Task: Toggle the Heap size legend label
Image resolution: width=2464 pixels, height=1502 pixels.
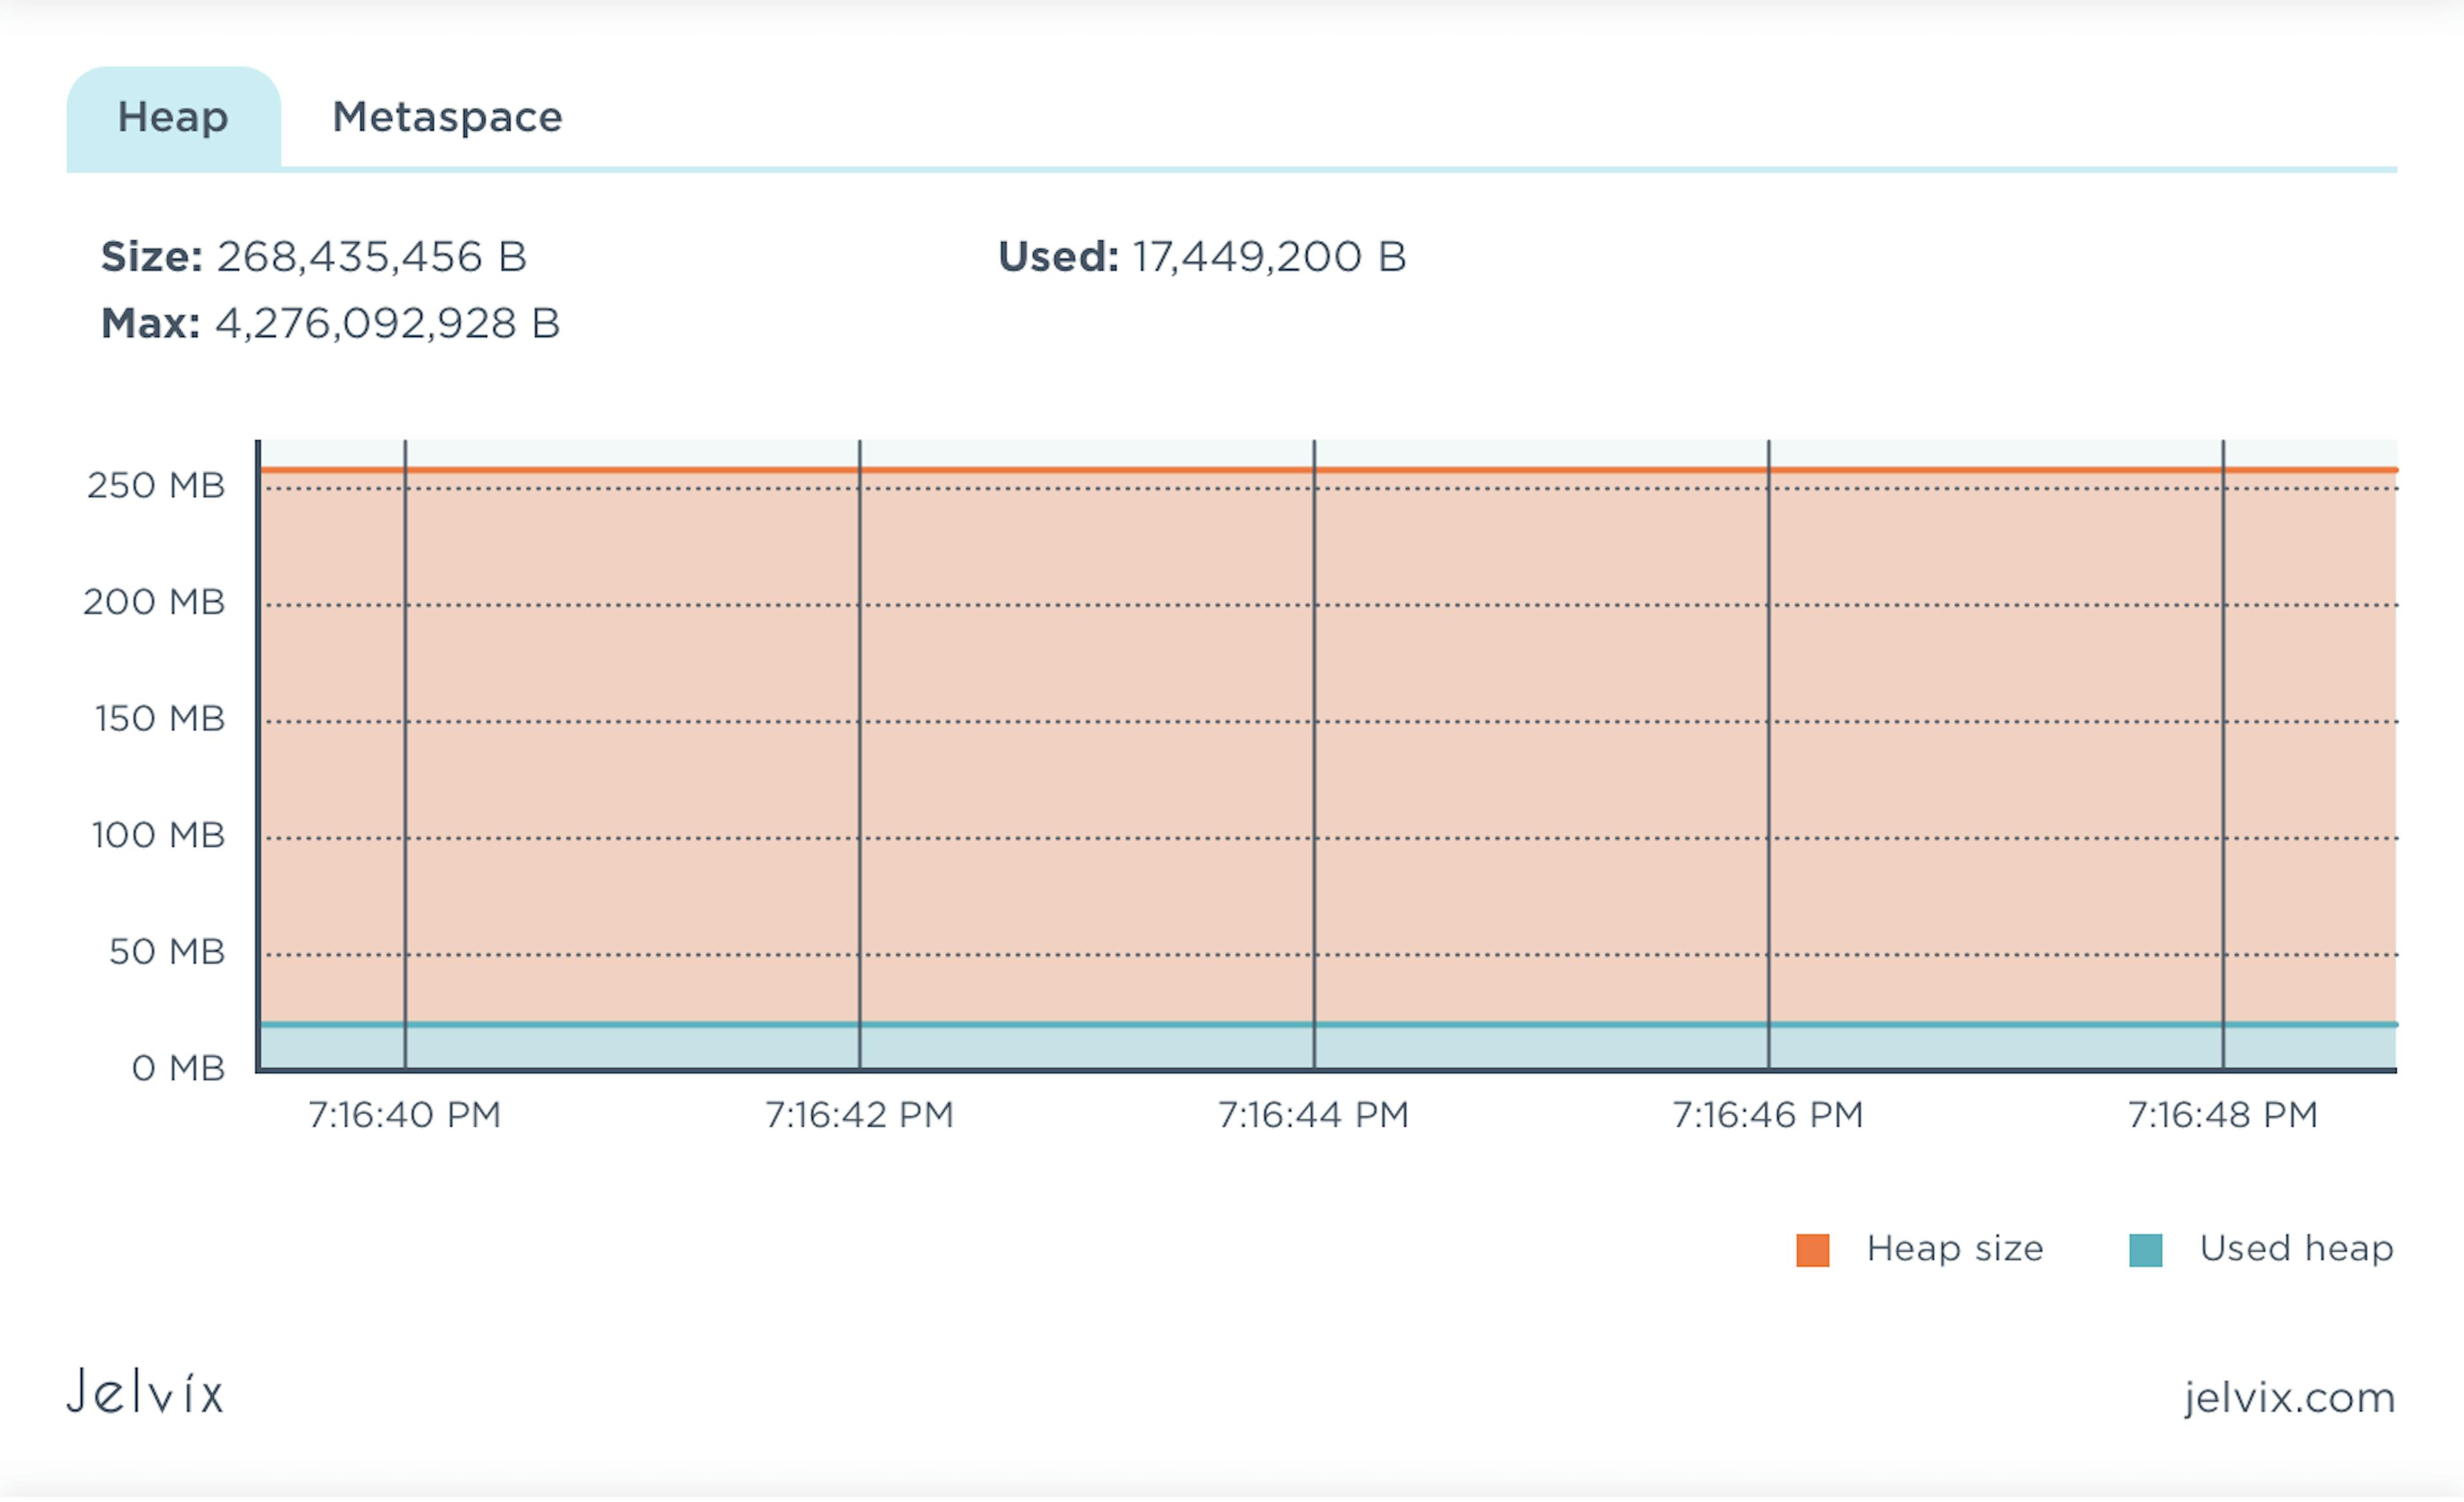Action: tap(1954, 1249)
